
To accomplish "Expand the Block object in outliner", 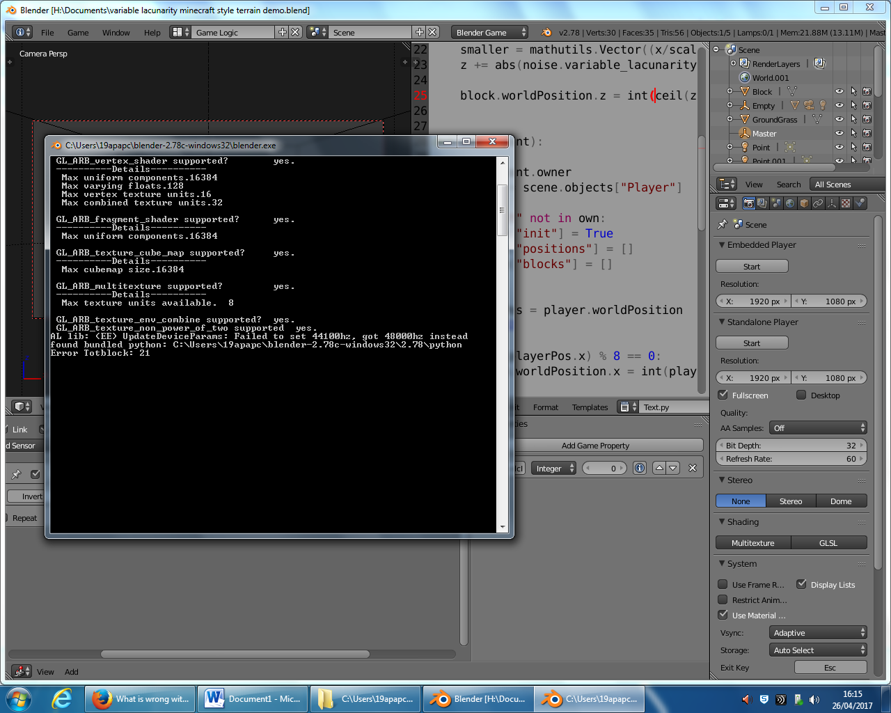I will tap(730, 91).
